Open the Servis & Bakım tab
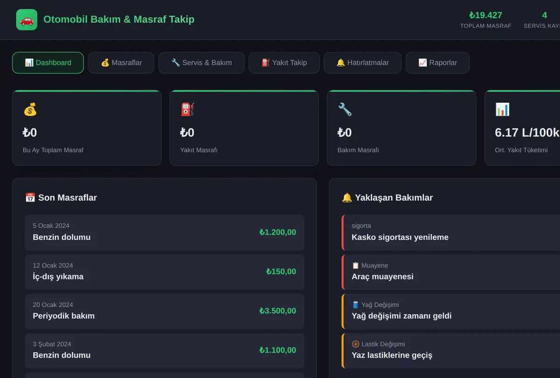 (x=202, y=63)
